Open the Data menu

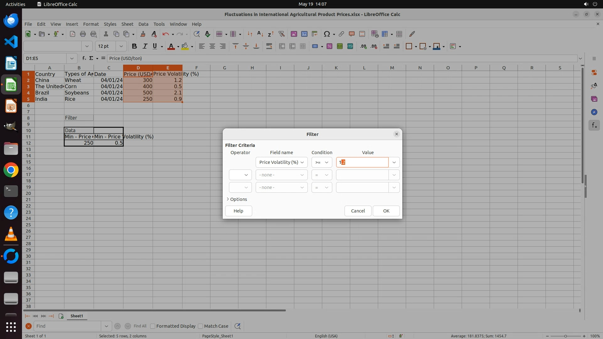point(143,24)
